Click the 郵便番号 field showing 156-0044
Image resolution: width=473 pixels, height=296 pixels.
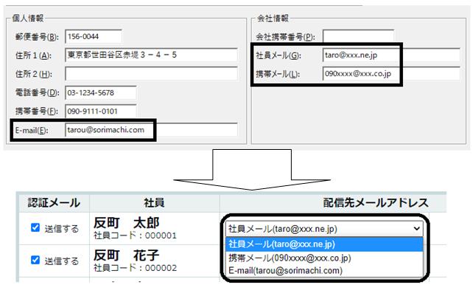coord(94,37)
